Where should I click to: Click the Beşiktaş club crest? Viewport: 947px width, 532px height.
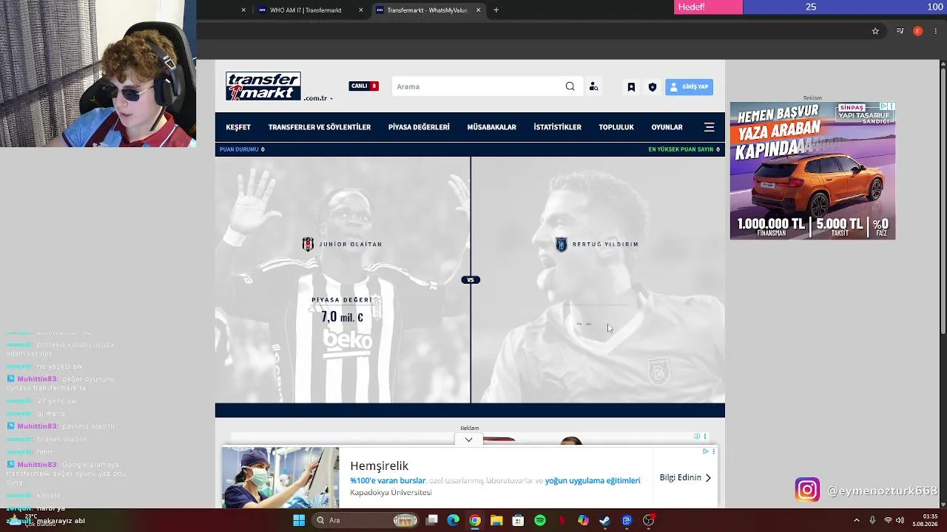[309, 245]
